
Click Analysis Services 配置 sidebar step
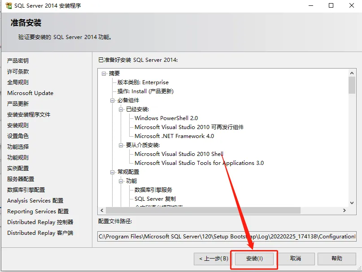point(35,200)
